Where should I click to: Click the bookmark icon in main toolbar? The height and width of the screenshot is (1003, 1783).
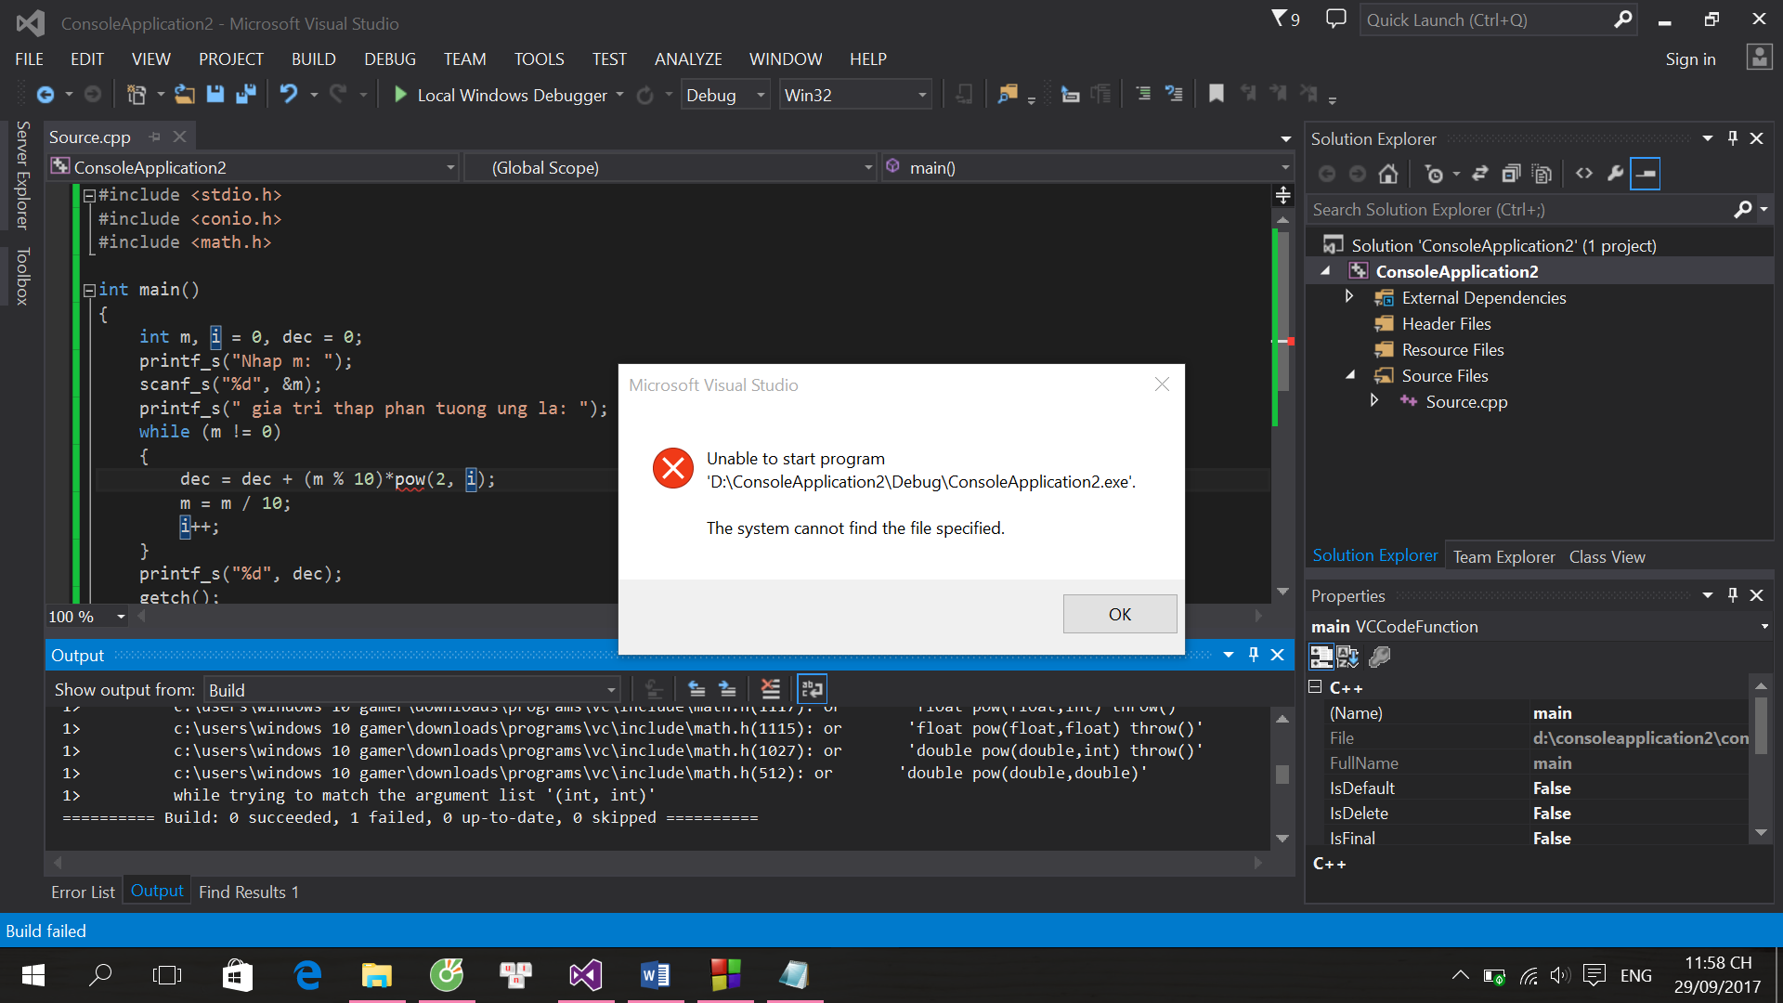(x=1216, y=94)
